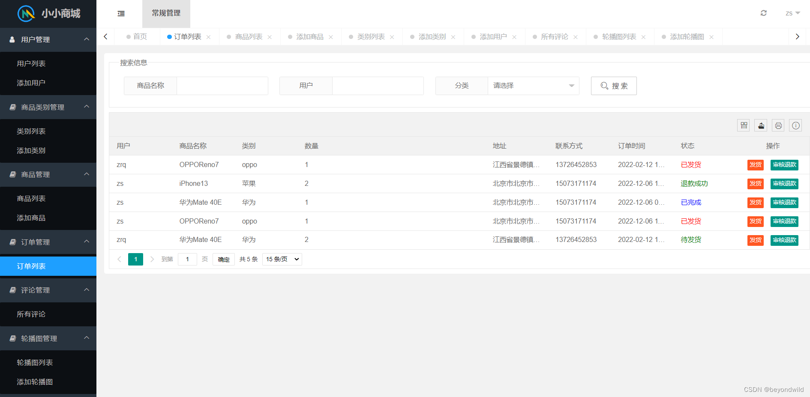
Task: Focus the 商品名称 search field
Action: click(222, 86)
